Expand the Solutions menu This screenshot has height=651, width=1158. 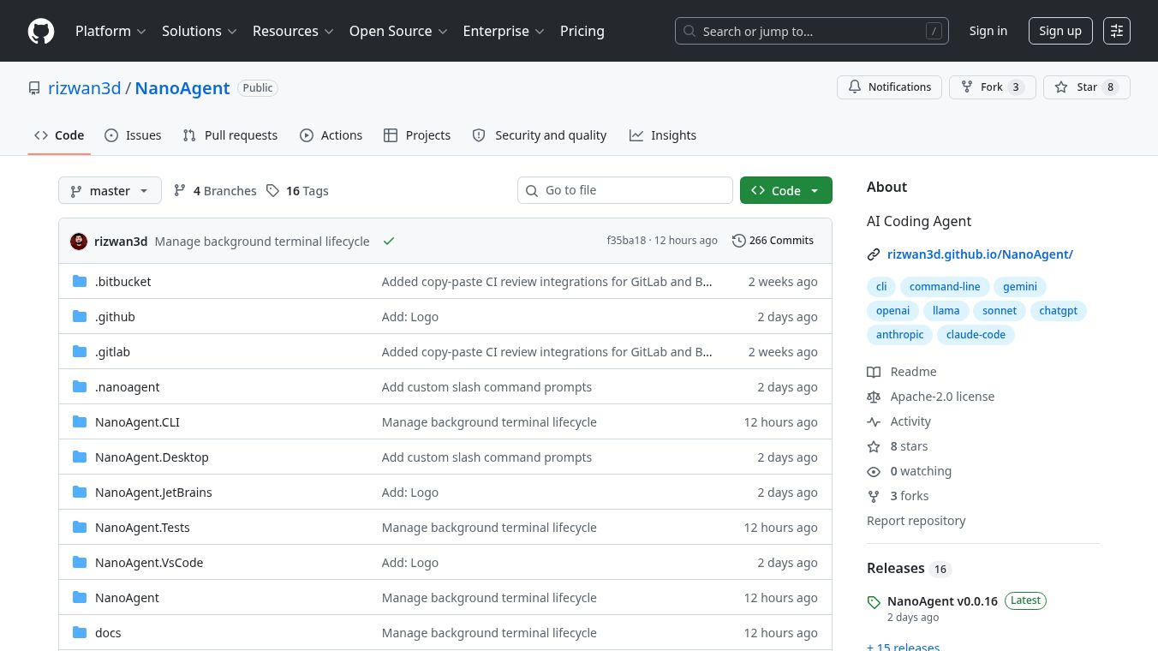(x=200, y=31)
